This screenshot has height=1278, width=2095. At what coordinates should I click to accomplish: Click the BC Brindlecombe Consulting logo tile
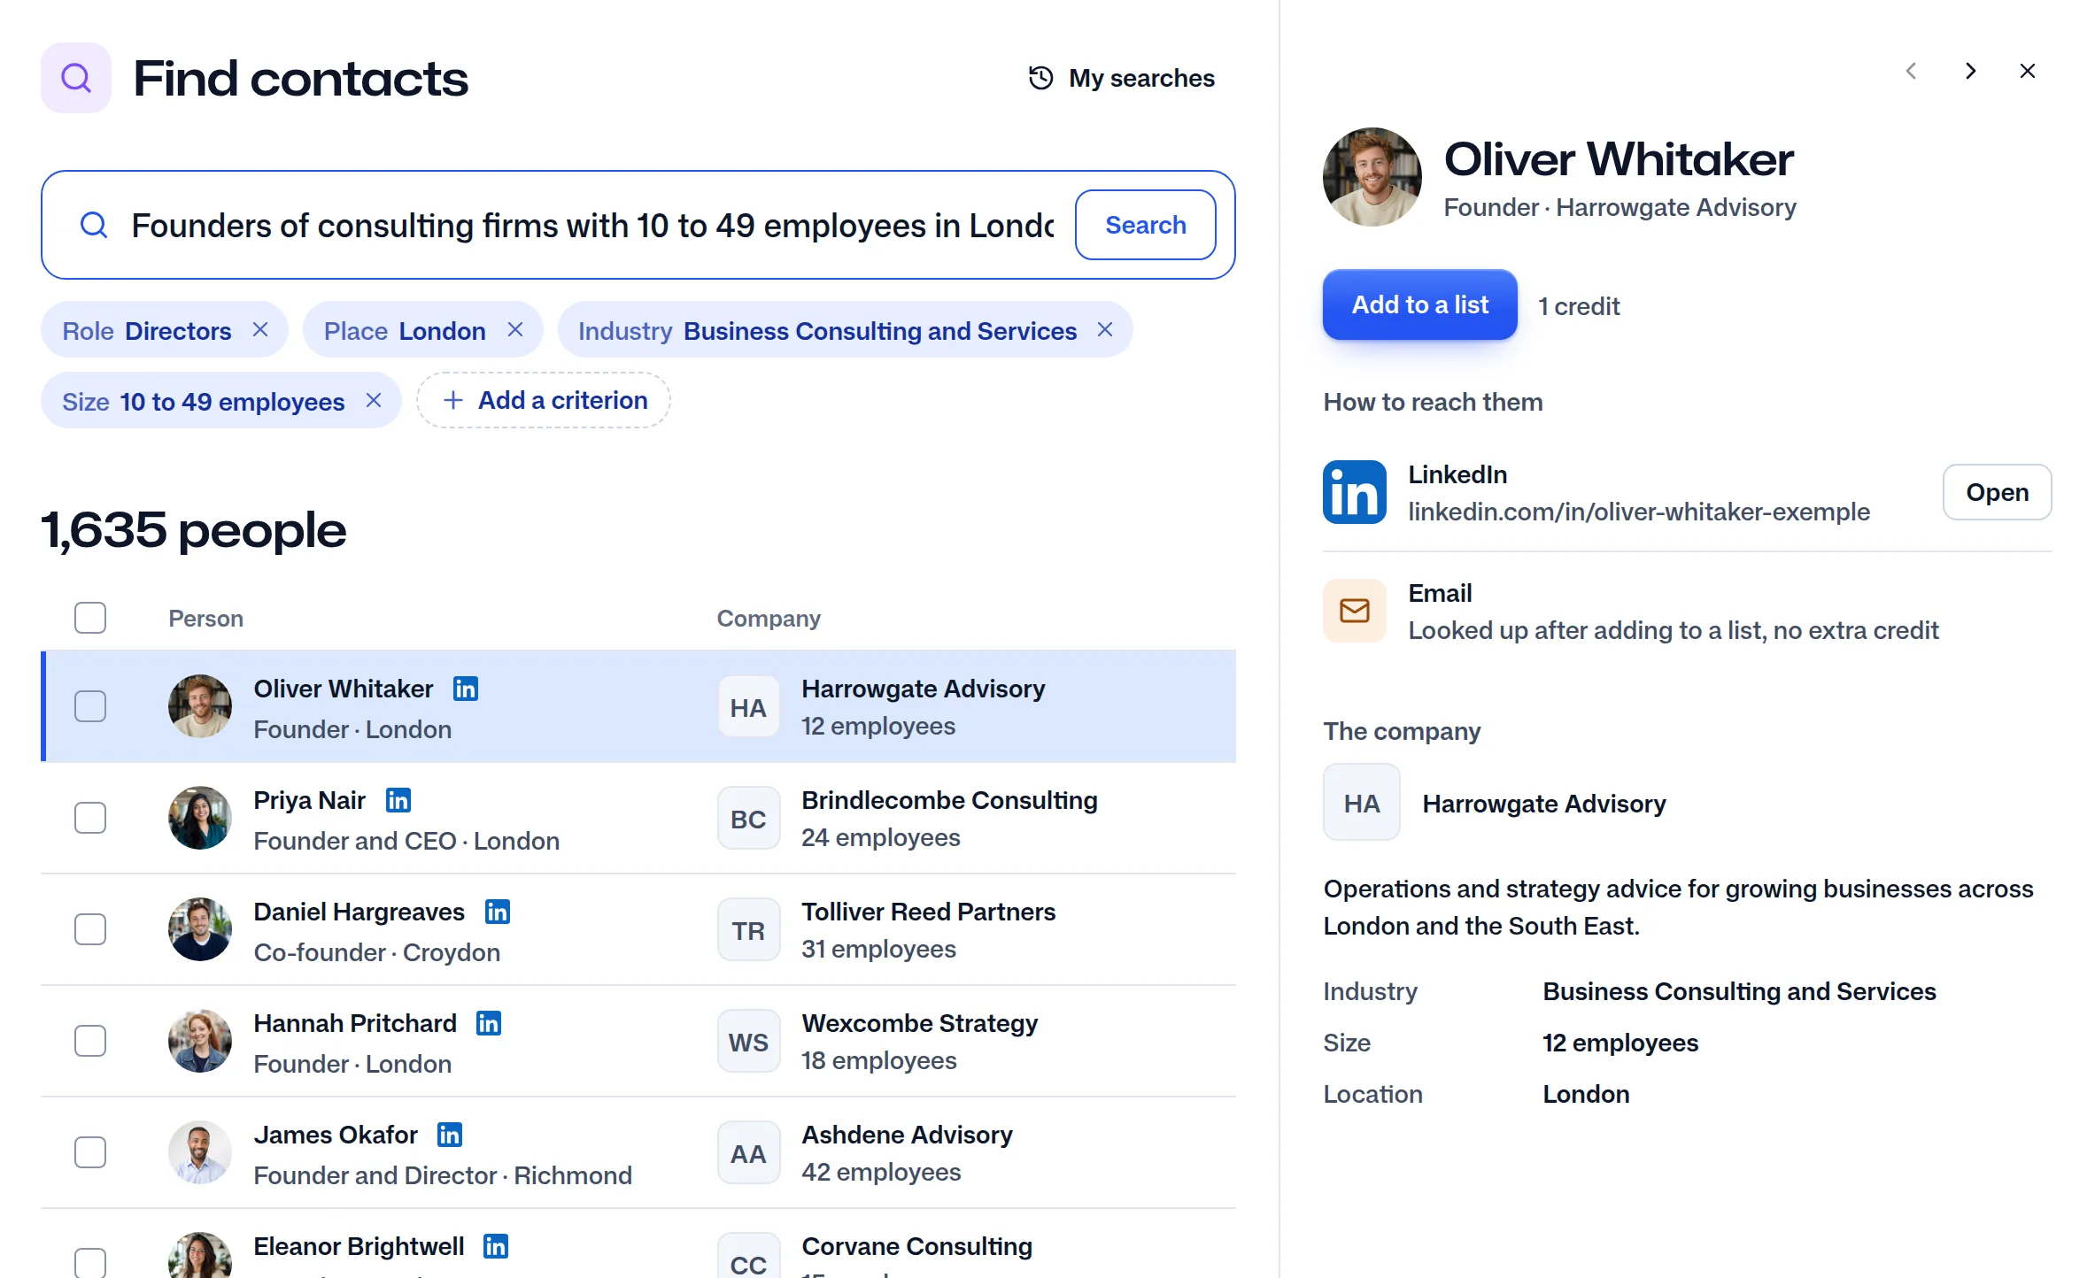(x=748, y=819)
